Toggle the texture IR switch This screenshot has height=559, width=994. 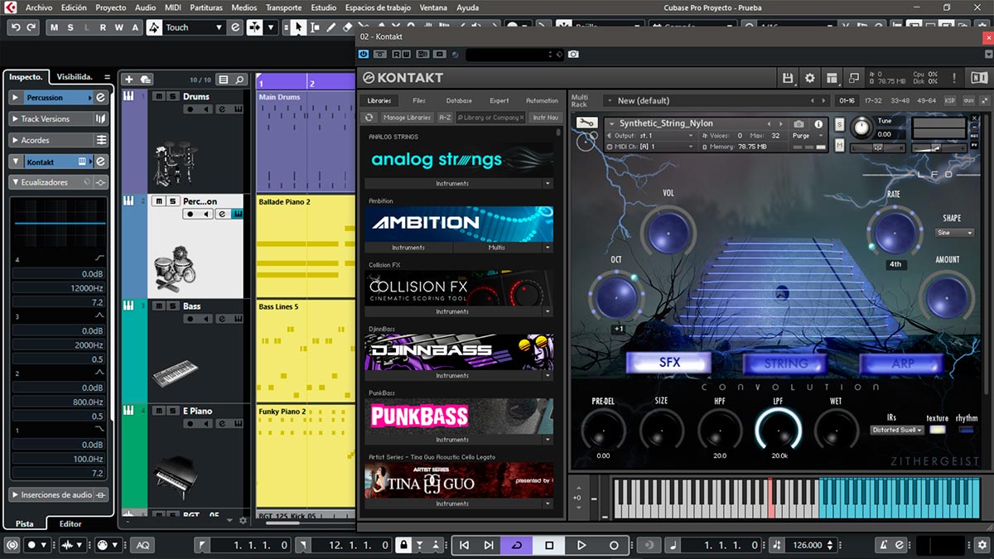tap(938, 430)
